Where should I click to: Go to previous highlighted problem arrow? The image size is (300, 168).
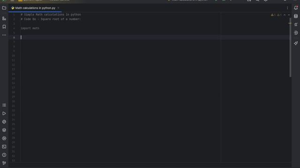[x=285, y=15]
